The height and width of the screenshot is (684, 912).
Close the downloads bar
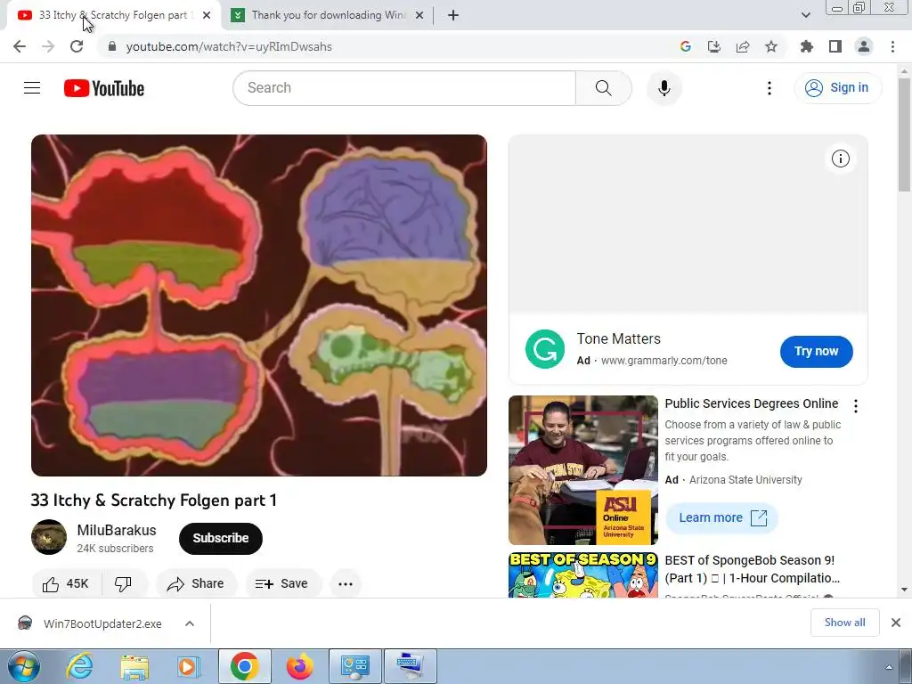896,623
